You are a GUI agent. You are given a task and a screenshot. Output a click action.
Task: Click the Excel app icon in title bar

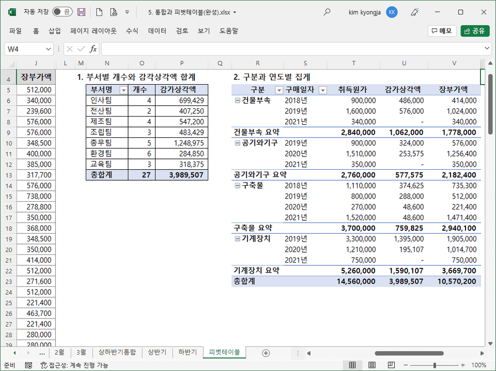point(12,12)
